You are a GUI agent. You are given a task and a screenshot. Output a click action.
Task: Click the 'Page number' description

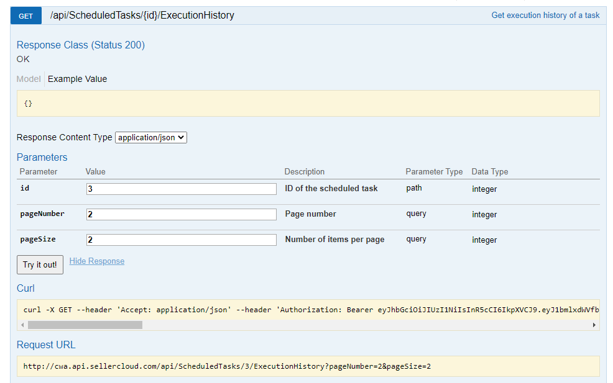click(310, 214)
